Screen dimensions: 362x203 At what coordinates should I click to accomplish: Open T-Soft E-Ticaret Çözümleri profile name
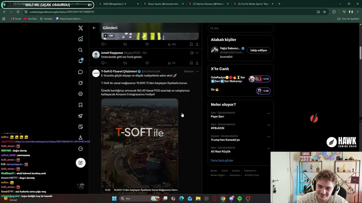pyautogui.click(x=119, y=72)
